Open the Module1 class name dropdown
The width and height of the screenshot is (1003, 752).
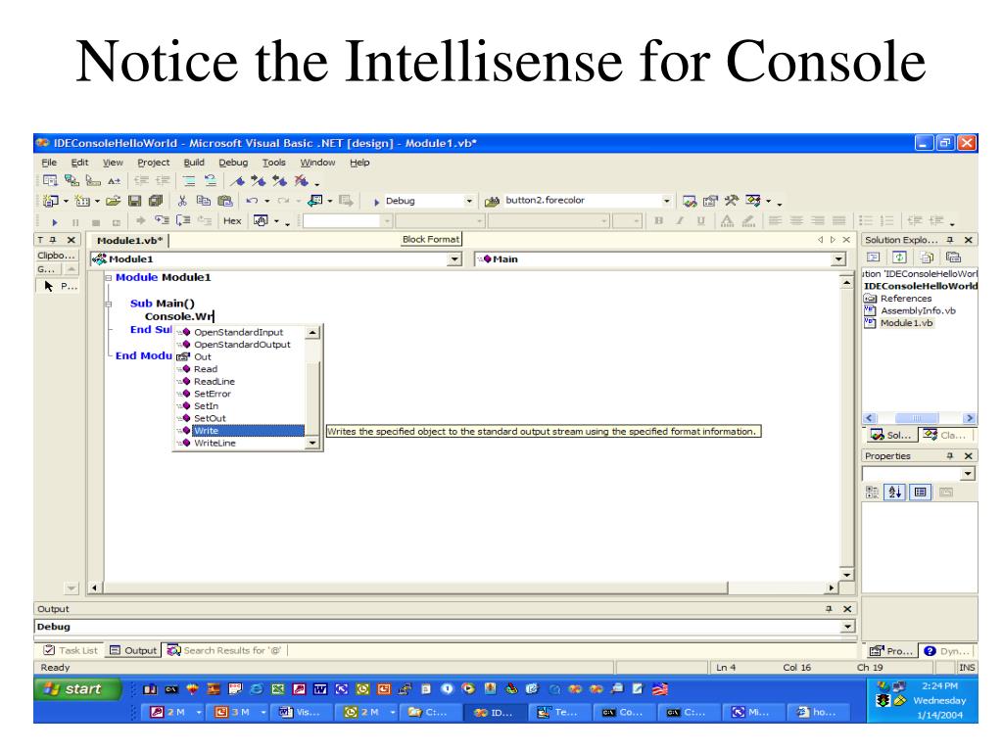click(x=454, y=258)
